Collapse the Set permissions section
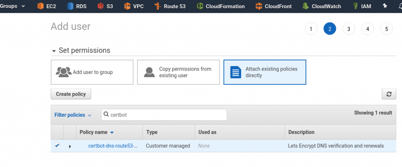402x167 pixels. pos(54,51)
